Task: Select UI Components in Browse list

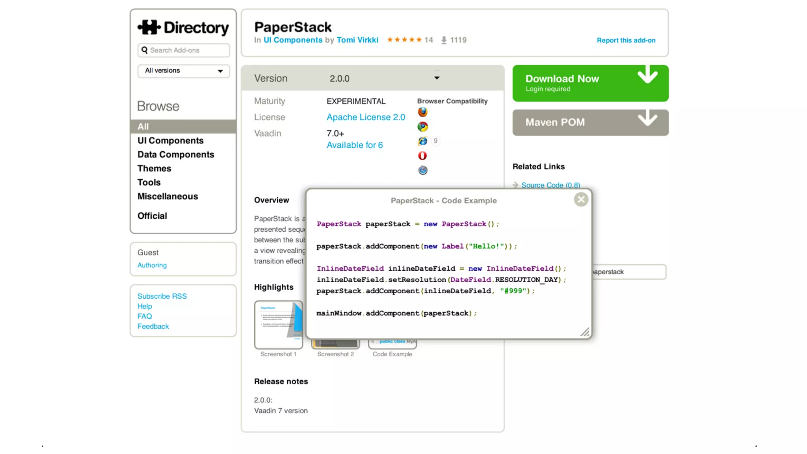Action: [x=170, y=141]
